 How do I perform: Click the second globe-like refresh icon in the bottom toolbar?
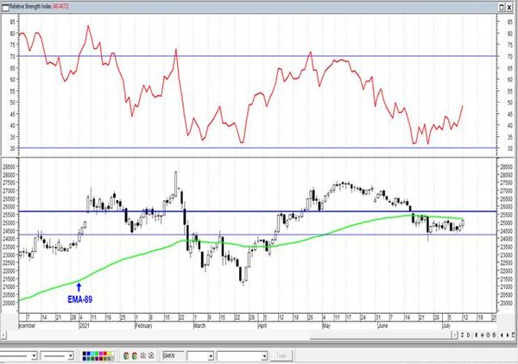135,355
